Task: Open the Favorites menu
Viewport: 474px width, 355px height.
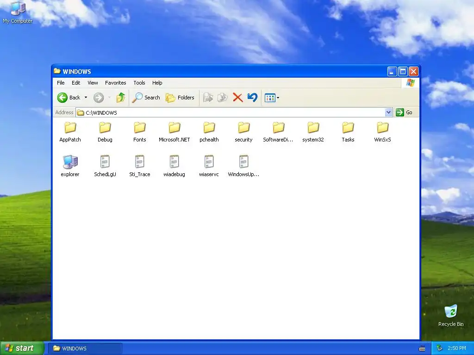Action: (x=115, y=83)
